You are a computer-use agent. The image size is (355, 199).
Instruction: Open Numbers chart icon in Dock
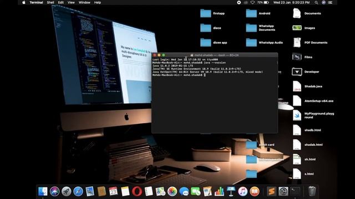219,191
